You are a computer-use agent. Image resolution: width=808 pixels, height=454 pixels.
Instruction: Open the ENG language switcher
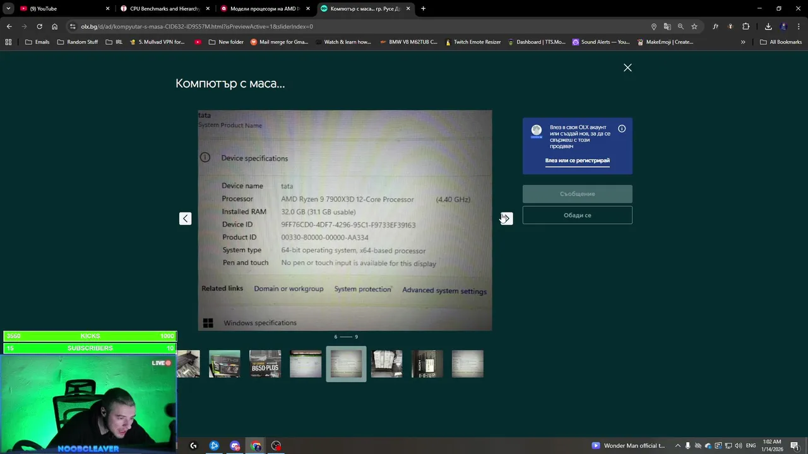coord(751,446)
